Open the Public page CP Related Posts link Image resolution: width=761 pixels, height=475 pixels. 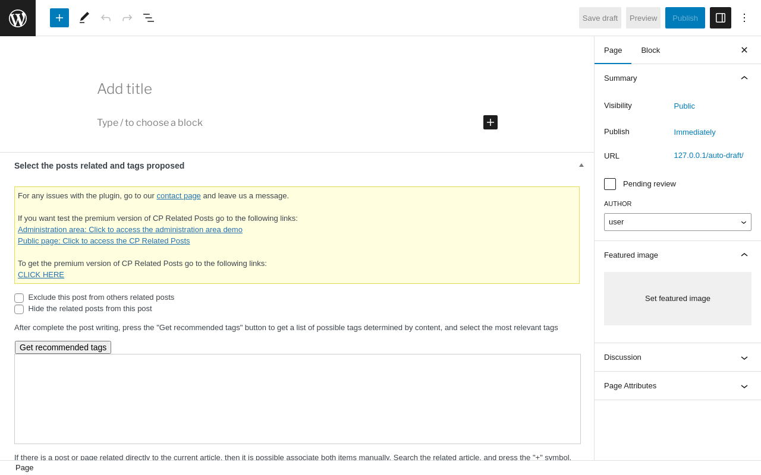click(x=104, y=240)
